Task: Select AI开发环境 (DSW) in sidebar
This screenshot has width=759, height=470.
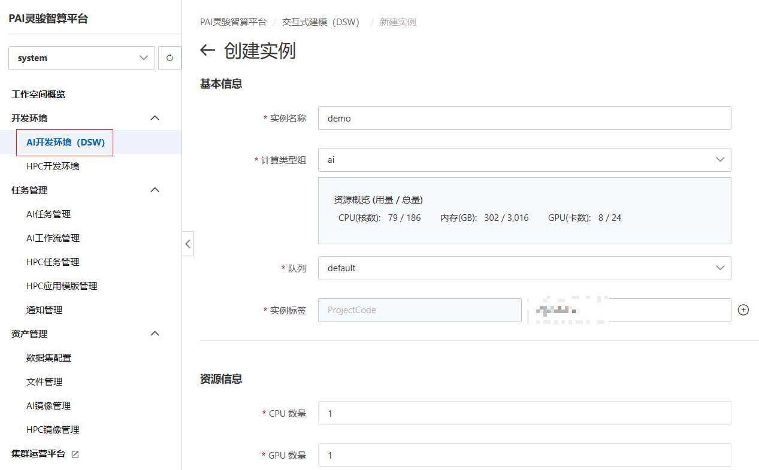Action: pyautogui.click(x=65, y=142)
